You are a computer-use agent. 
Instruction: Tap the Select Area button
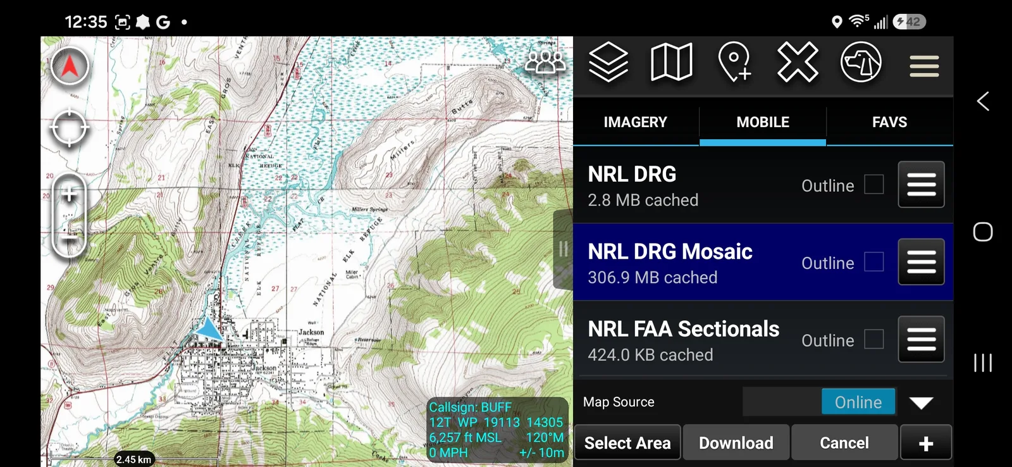click(627, 442)
